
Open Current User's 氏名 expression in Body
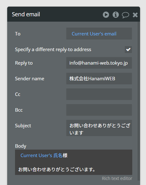[41, 156]
